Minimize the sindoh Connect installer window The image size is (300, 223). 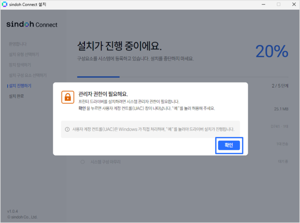264,4
